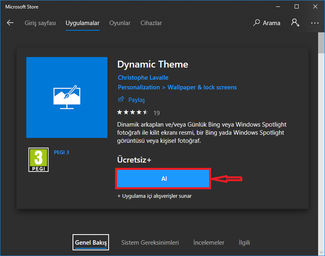Image resolution: width=325 pixels, height=256 pixels.
Task: Click the Dynamic Theme app tile image
Action: pyautogui.click(x=66, y=97)
